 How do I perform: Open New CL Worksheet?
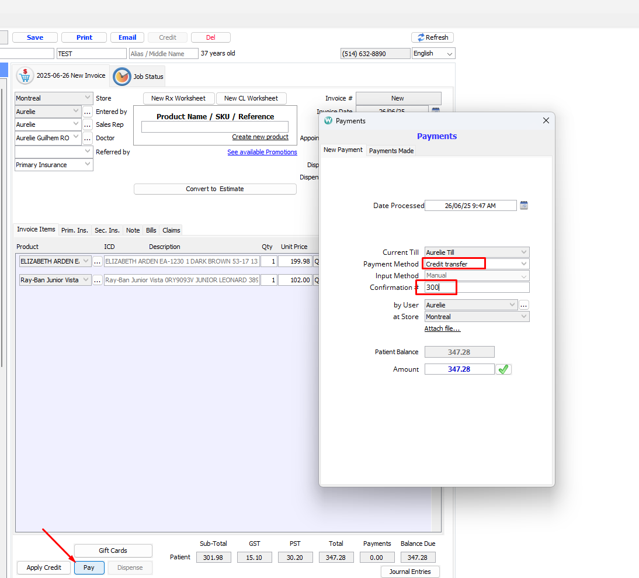pyautogui.click(x=251, y=98)
